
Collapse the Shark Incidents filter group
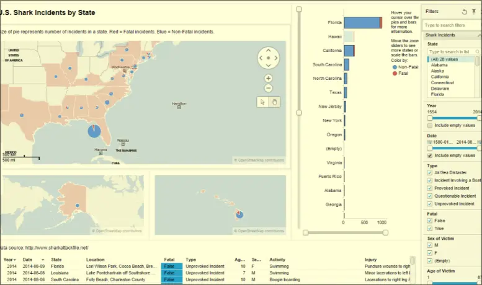478,35
